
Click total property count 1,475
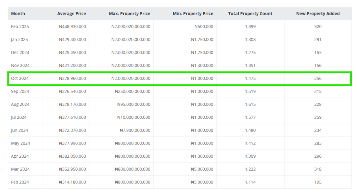click(250, 78)
